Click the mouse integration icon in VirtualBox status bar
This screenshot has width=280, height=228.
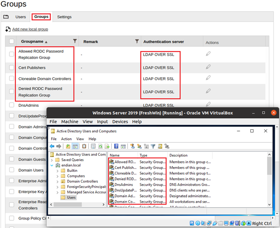click(x=243, y=223)
